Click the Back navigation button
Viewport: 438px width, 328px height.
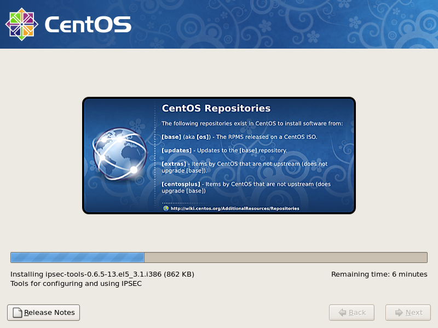click(351, 312)
